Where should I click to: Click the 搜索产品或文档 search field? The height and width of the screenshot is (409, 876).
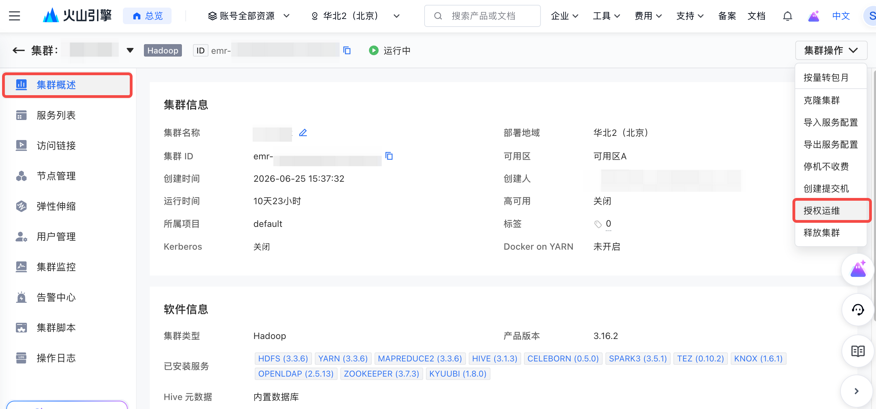click(482, 16)
